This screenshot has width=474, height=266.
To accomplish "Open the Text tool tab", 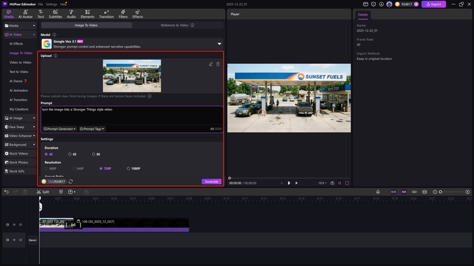I will pos(40,14).
